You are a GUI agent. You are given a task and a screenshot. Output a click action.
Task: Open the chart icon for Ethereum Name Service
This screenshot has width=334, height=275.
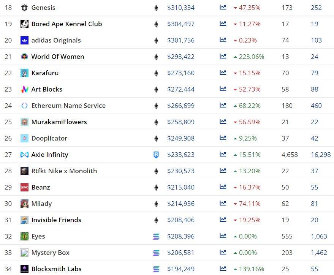223,106
